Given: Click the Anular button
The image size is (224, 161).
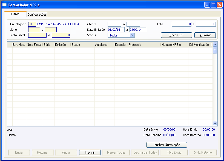Looking at the screenshot, I should [66, 152].
